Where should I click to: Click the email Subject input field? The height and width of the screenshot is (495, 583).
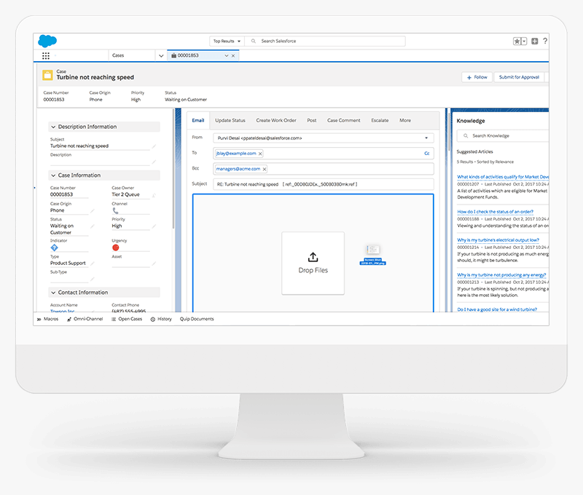[323, 184]
